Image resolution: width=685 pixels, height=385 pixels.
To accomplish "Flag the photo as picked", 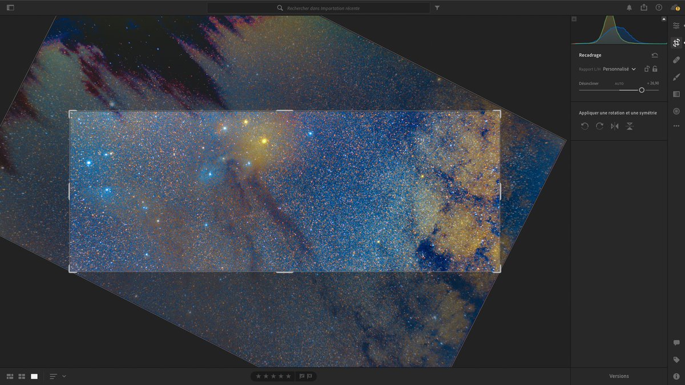I will tap(303, 376).
